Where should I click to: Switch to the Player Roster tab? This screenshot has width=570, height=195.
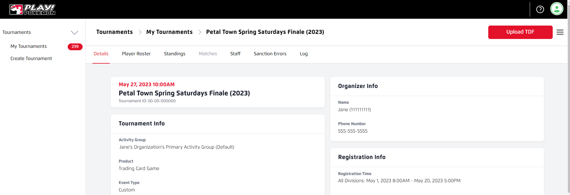[136, 54]
